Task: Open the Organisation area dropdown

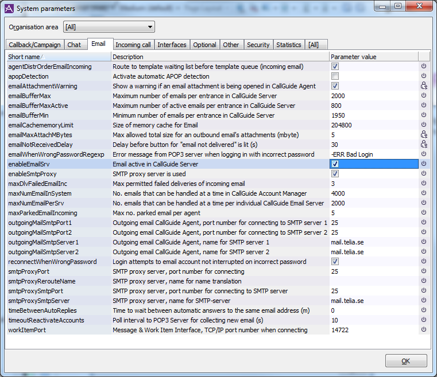Action: (109, 26)
